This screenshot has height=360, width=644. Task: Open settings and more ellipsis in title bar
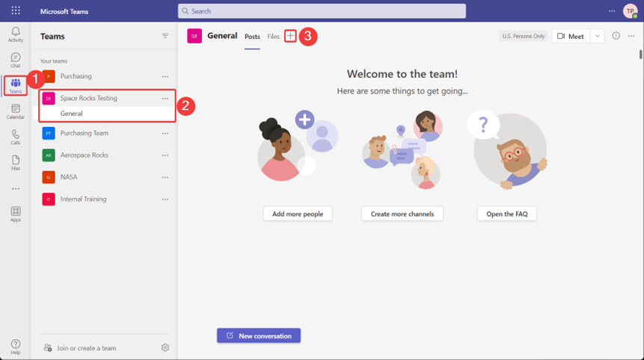pyautogui.click(x=612, y=11)
